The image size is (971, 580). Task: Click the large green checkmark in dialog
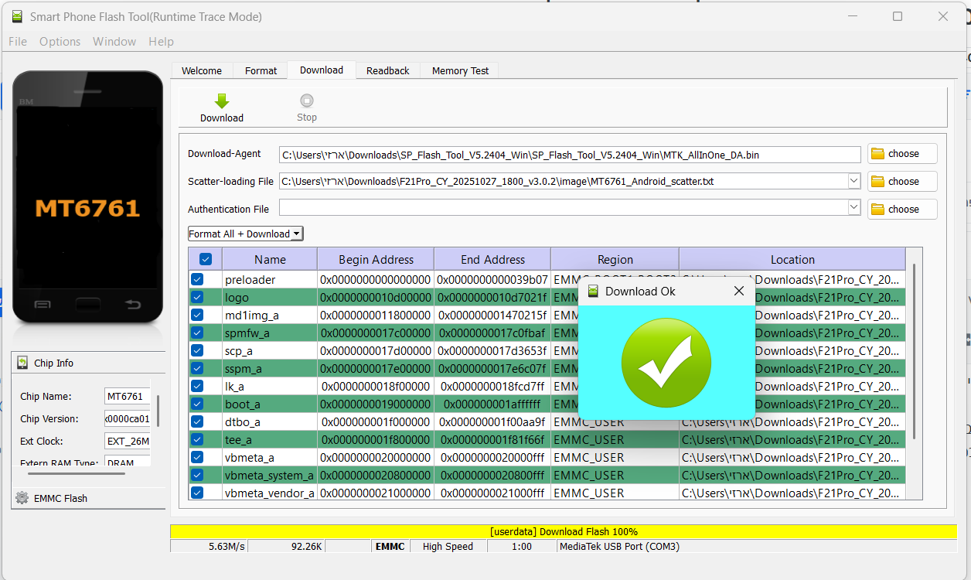tap(666, 363)
